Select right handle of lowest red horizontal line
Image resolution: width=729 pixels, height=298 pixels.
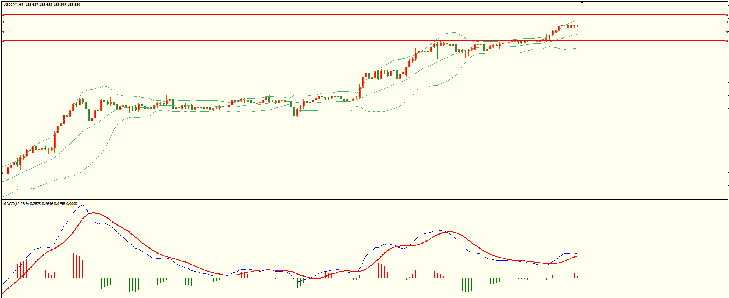coord(727,40)
